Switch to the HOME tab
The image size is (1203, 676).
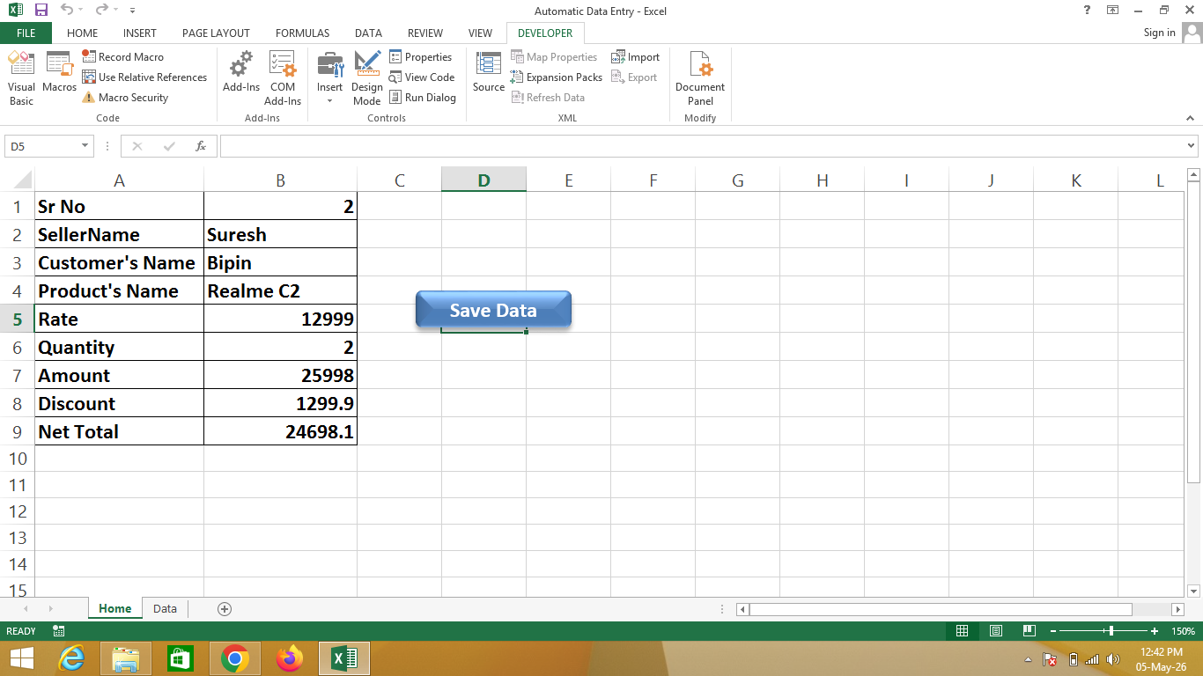83,33
